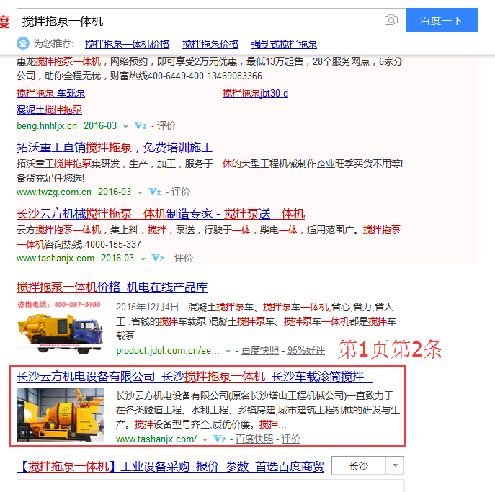Click the V2 badge beside www.tashanjx.com/ 百度快照
This screenshot has width=495, height=492.
[x=220, y=439]
